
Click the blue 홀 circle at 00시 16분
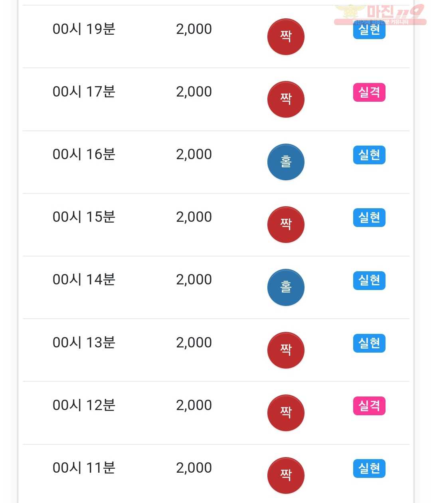pyautogui.click(x=286, y=162)
